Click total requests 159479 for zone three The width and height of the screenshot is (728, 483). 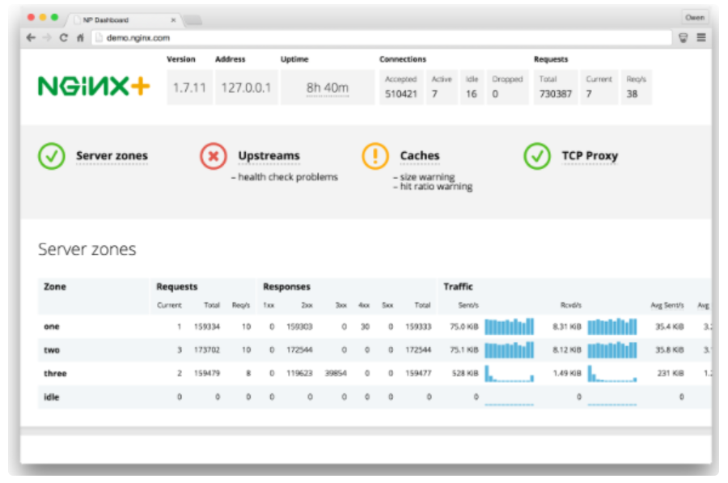207,373
